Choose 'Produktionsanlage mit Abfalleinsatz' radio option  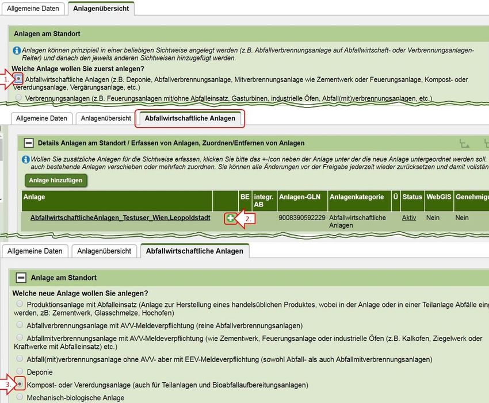21,304
